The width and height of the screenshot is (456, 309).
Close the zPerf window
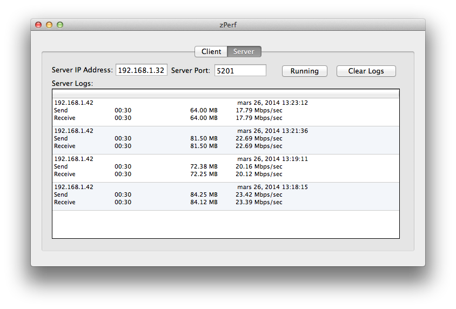pos(38,25)
